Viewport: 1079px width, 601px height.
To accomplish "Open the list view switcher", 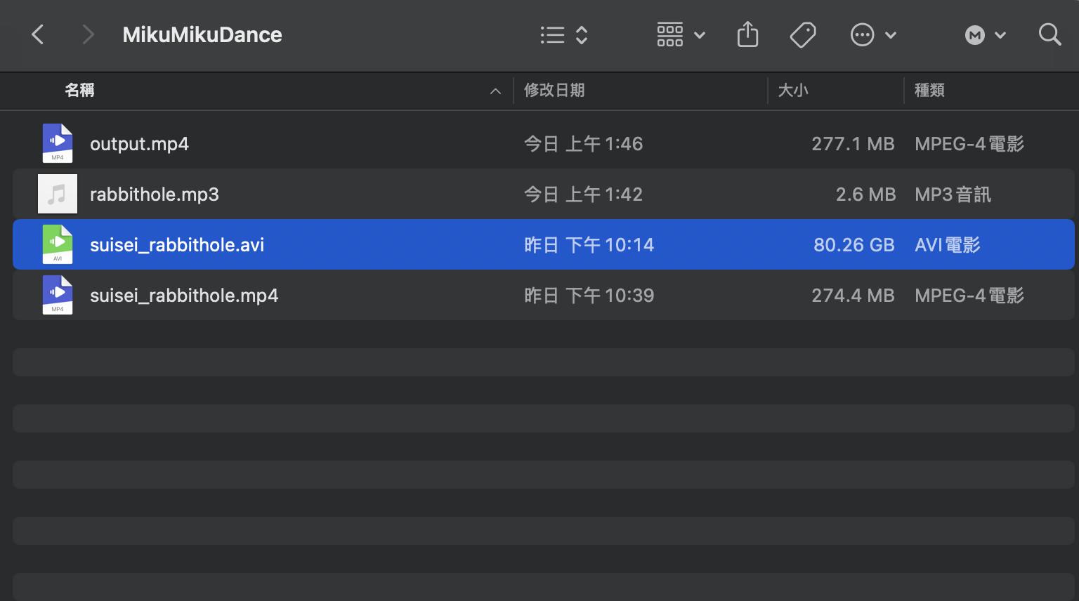I will coord(563,35).
